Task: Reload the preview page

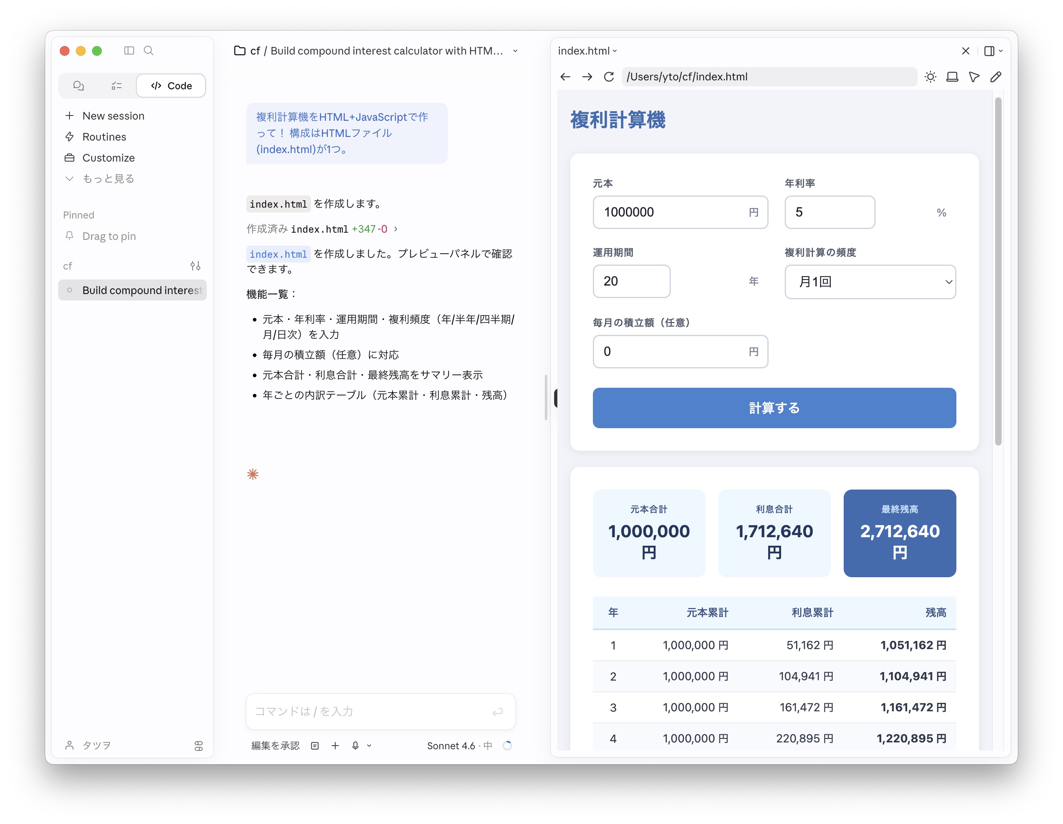Action: point(609,76)
